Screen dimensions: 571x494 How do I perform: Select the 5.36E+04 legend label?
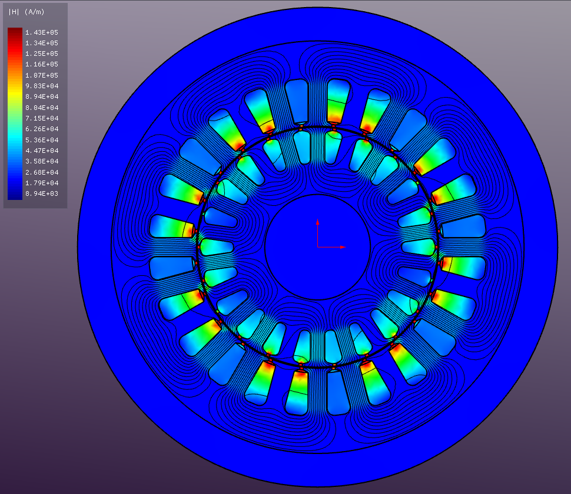[x=41, y=140]
